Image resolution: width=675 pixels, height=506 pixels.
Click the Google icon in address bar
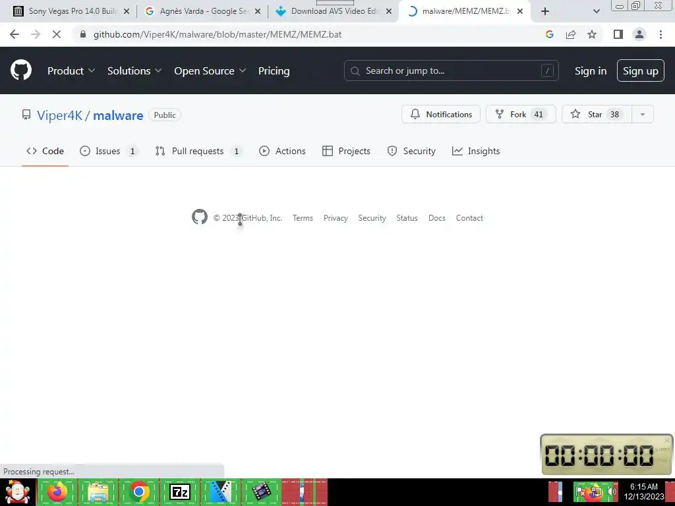click(x=549, y=34)
